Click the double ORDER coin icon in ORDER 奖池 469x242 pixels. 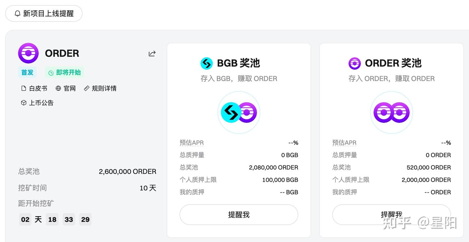(391, 112)
